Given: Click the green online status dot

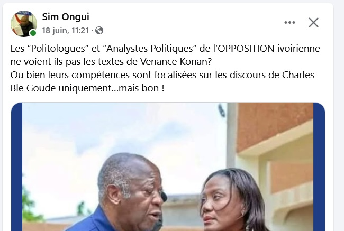Looking at the screenshot, I should 33,33.
